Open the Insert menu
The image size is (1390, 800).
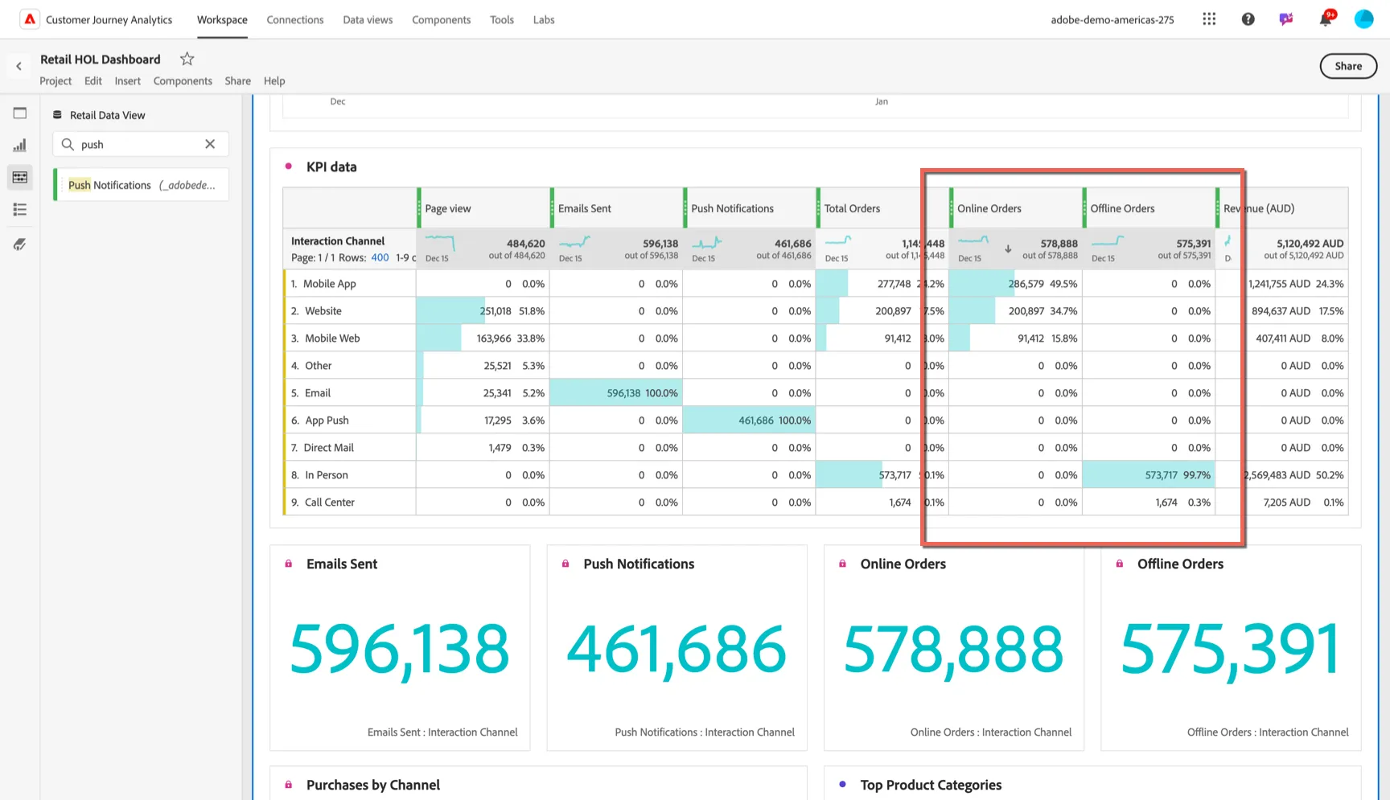click(127, 80)
